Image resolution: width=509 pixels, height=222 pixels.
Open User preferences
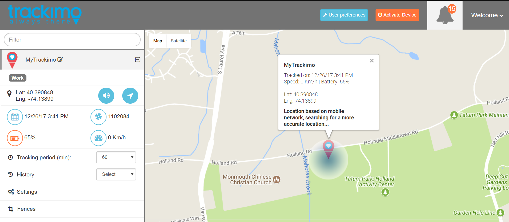(x=344, y=15)
